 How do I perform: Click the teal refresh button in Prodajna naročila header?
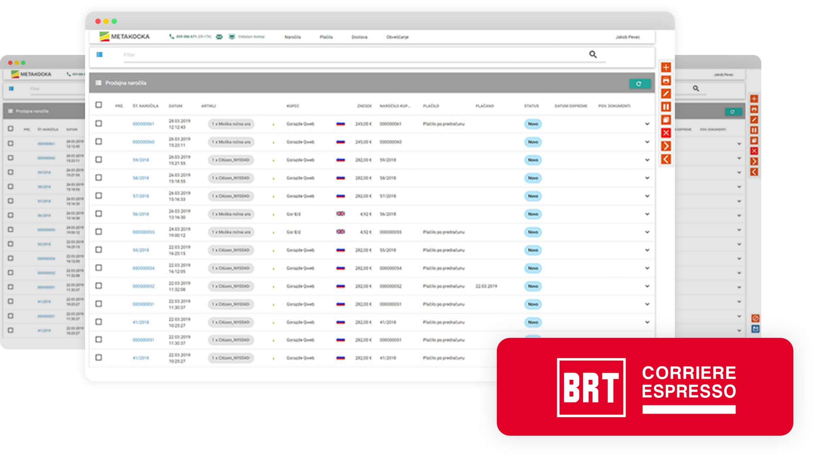(640, 84)
